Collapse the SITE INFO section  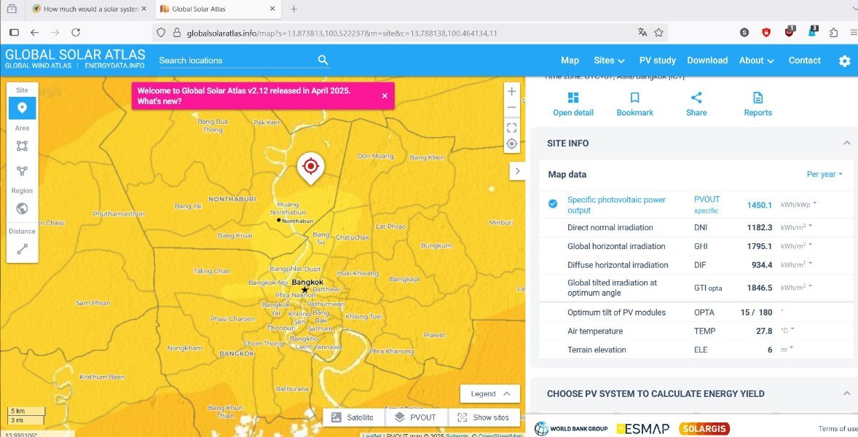(846, 143)
